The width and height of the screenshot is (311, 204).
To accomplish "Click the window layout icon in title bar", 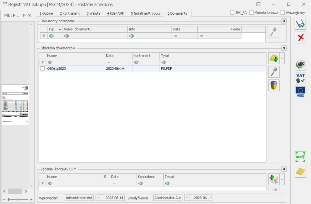I will coord(258,4).
